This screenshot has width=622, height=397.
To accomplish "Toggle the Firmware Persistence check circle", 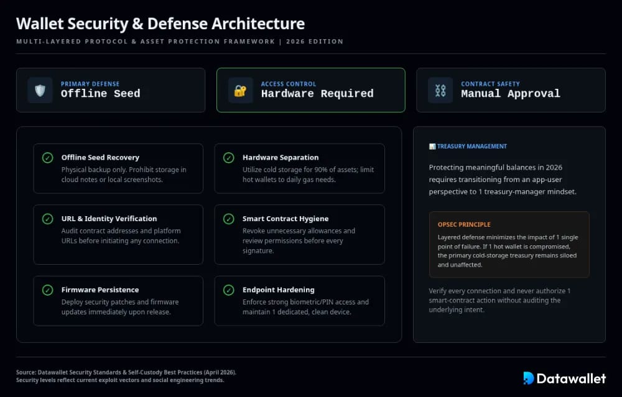I will pyautogui.click(x=48, y=290).
